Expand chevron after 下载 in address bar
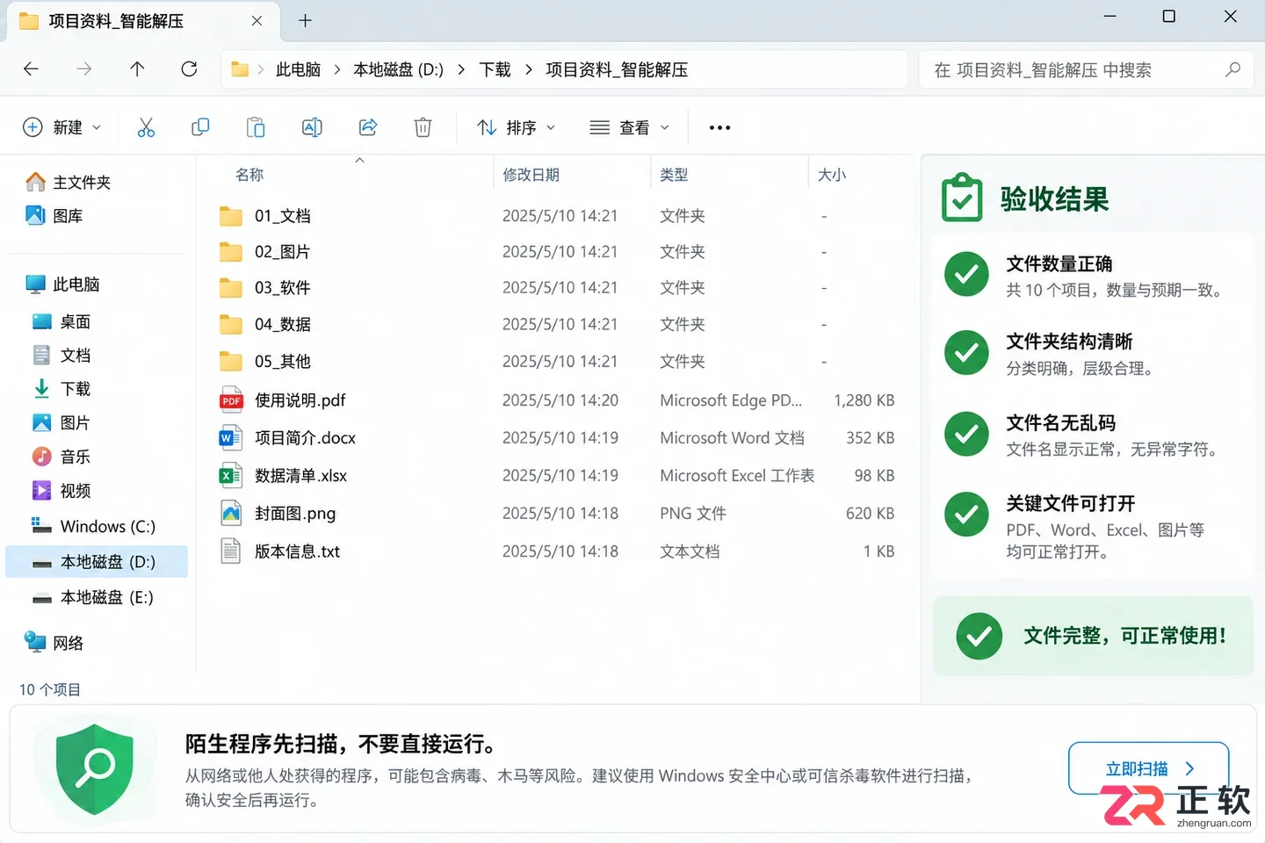 (x=529, y=69)
